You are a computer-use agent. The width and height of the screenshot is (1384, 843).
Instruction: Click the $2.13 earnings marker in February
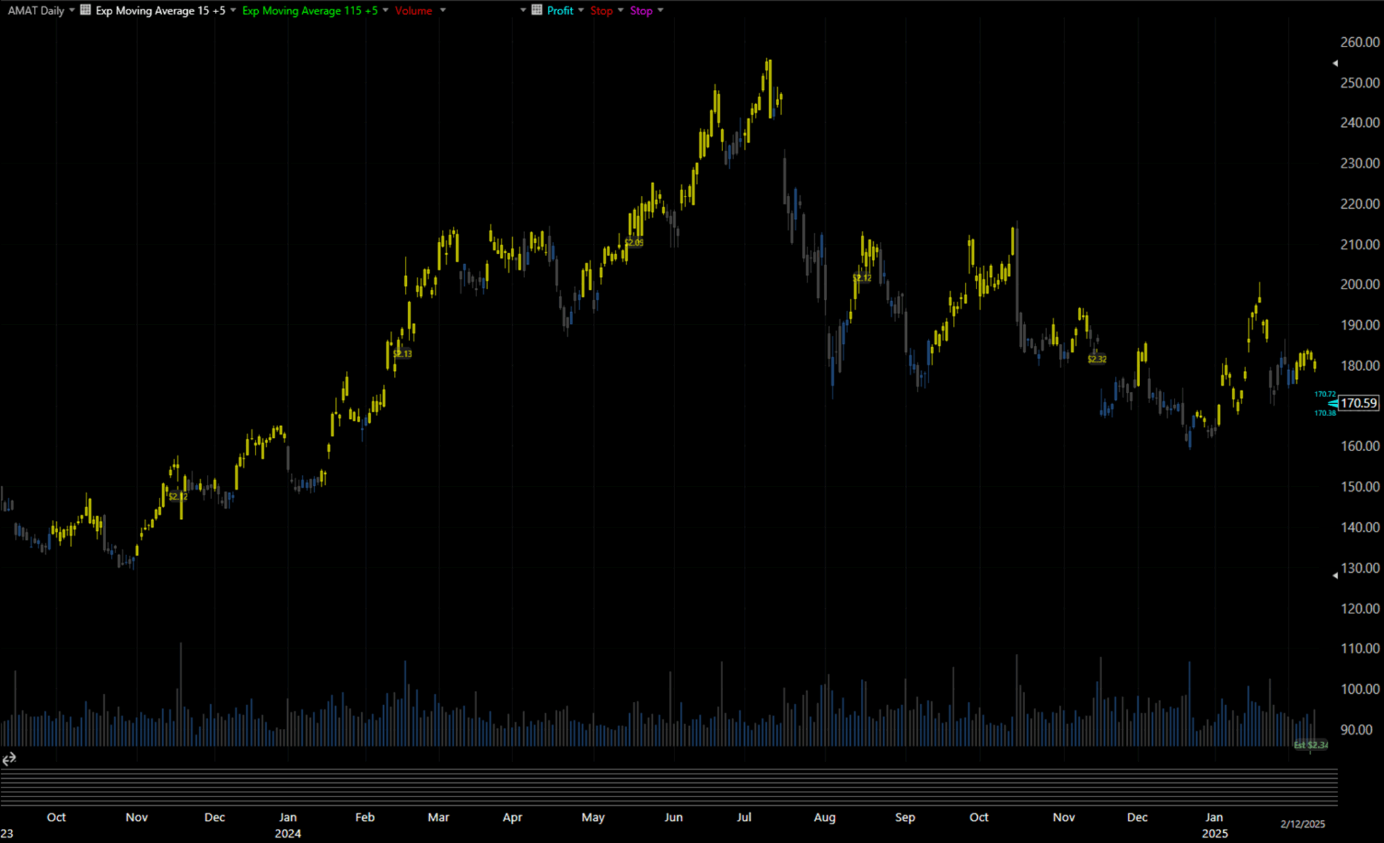[402, 354]
